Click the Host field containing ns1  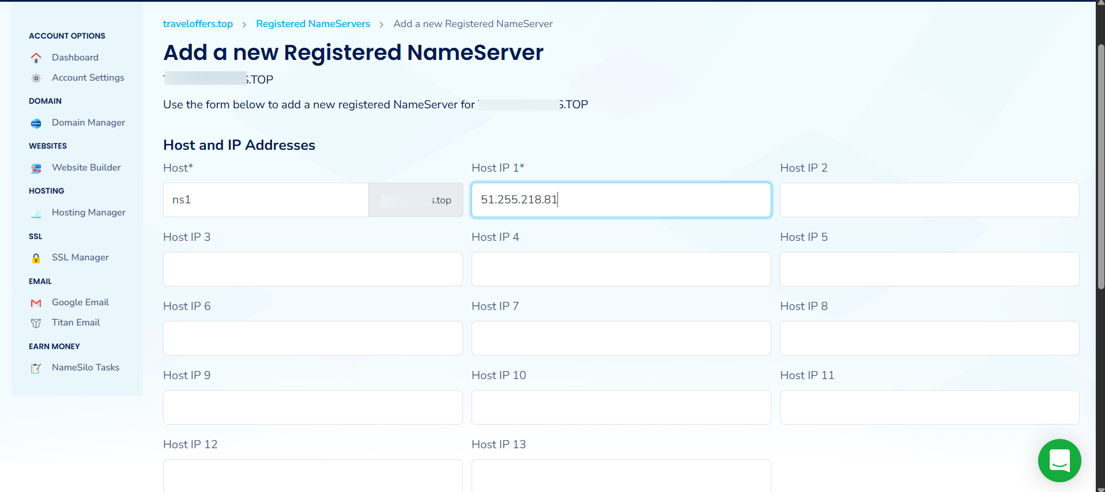pyautogui.click(x=266, y=200)
